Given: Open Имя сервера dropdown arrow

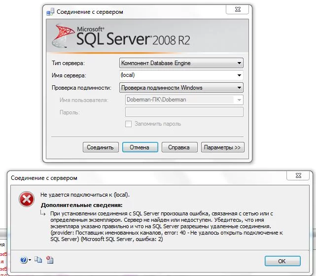Looking at the screenshot, I should pos(239,75).
